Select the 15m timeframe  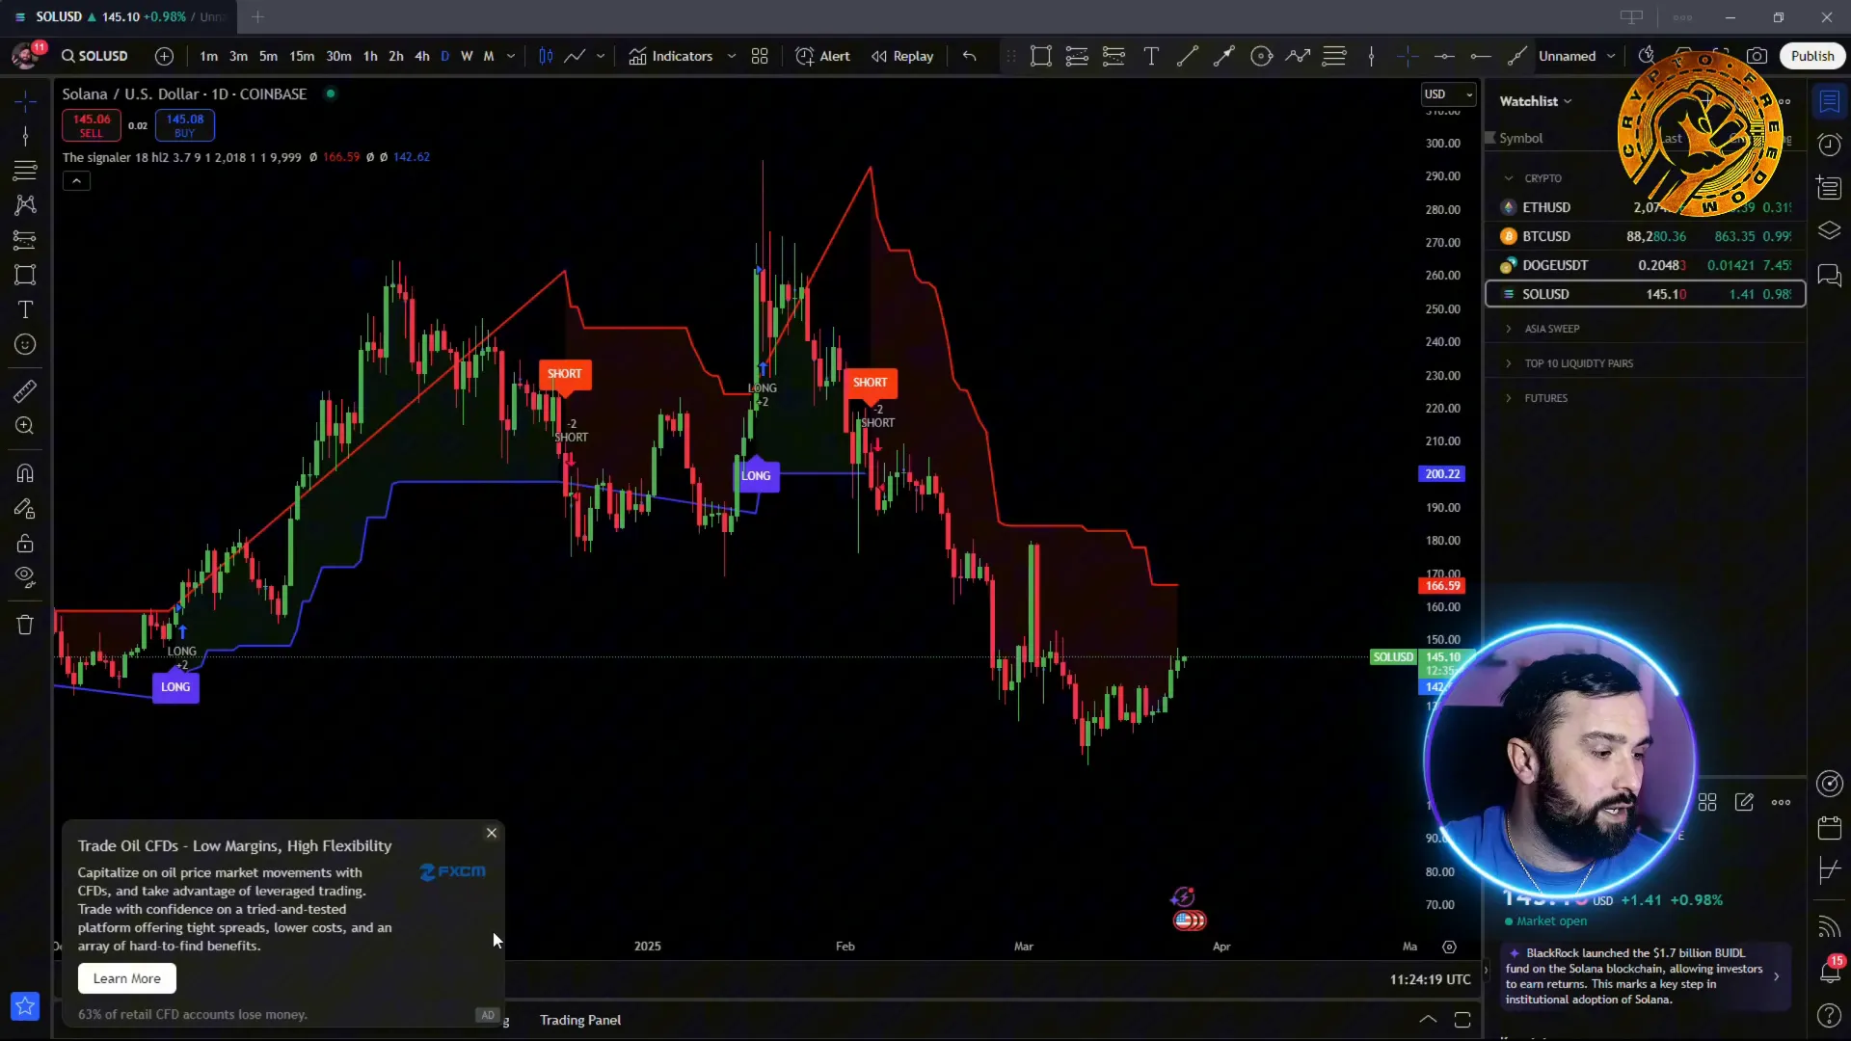tap(302, 56)
